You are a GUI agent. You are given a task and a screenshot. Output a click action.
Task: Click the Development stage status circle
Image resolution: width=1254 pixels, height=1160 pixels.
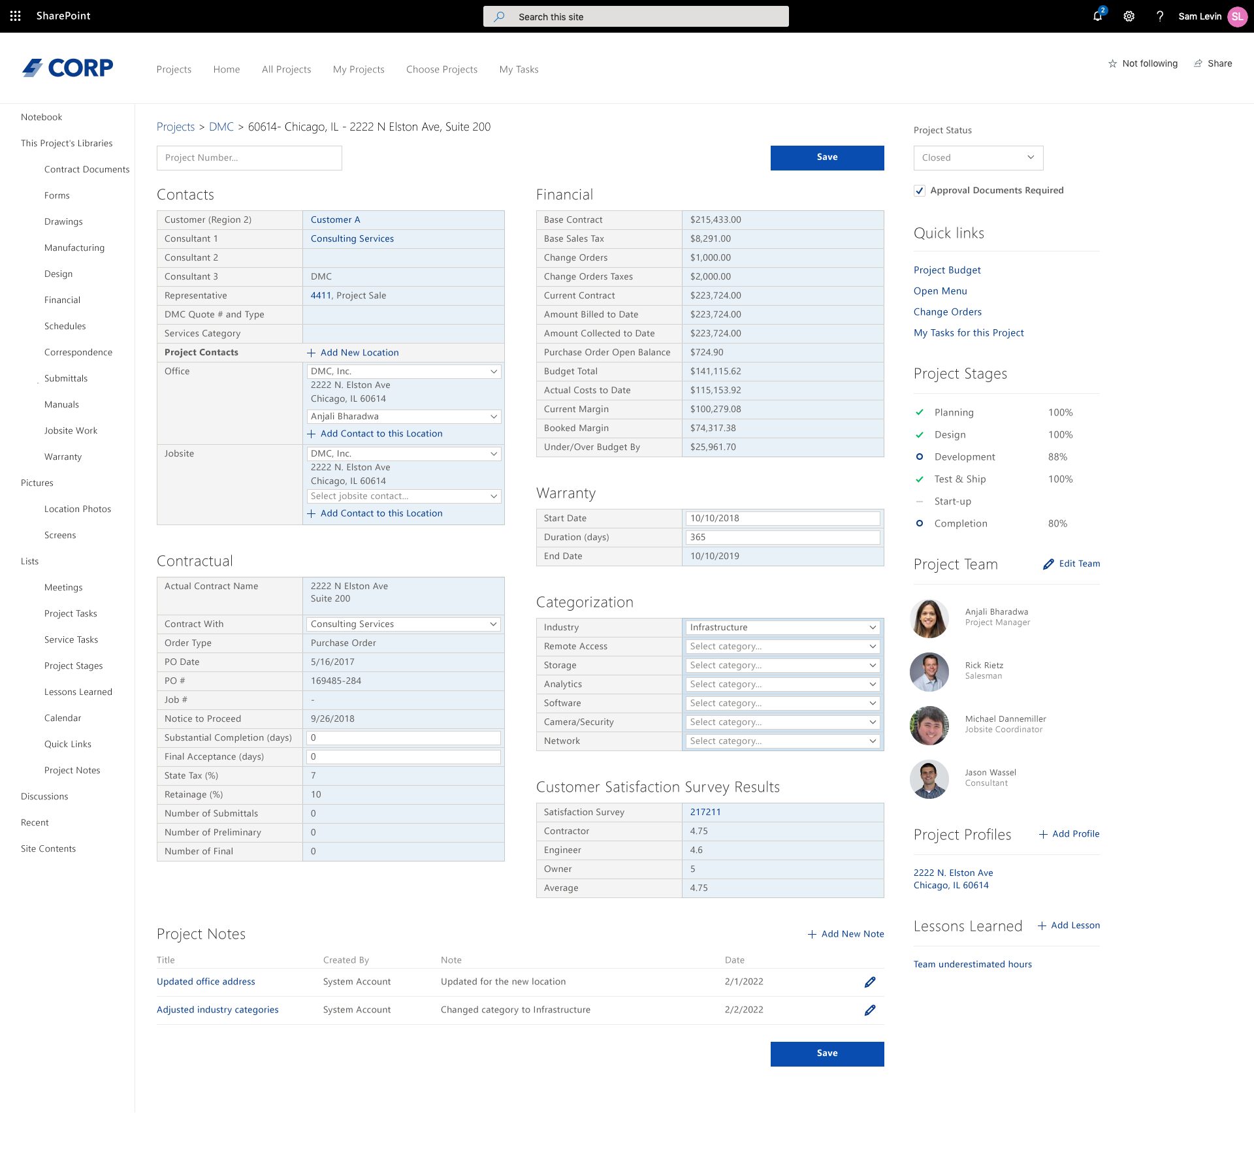920,457
